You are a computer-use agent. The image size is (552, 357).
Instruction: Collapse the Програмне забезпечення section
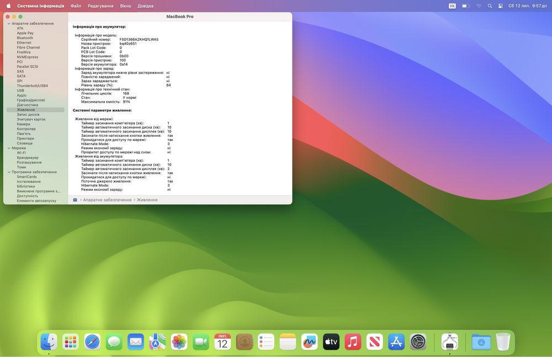pyautogui.click(x=9, y=172)
